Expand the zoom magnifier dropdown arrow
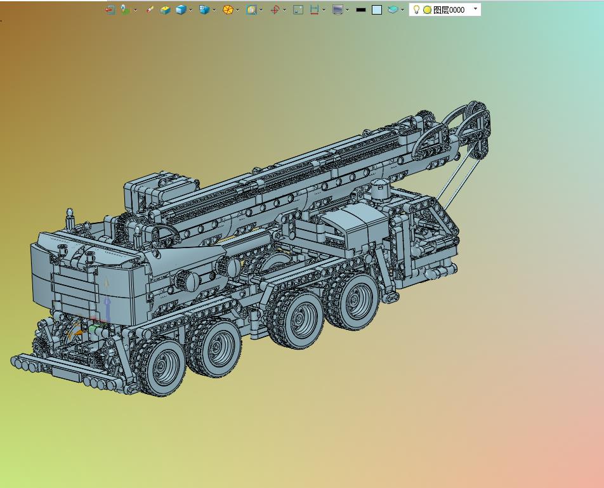 [261, 10]
